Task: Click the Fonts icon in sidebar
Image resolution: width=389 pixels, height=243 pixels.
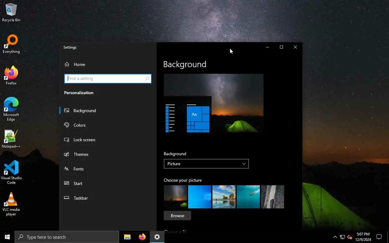Action: [67, 169]
